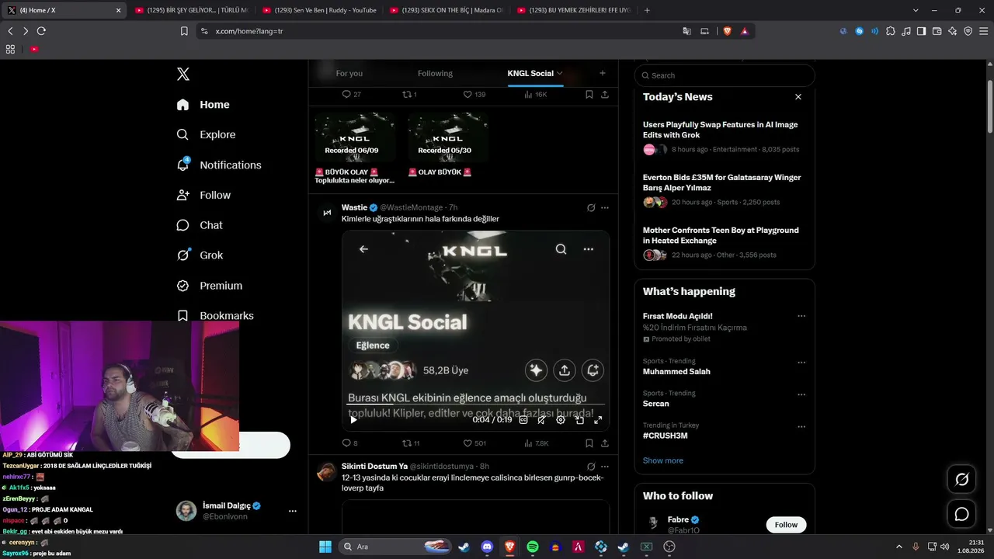
Task: Switch to the Sen Ve Ben Ruddy YouTube tab
Action: pos(318,10)
